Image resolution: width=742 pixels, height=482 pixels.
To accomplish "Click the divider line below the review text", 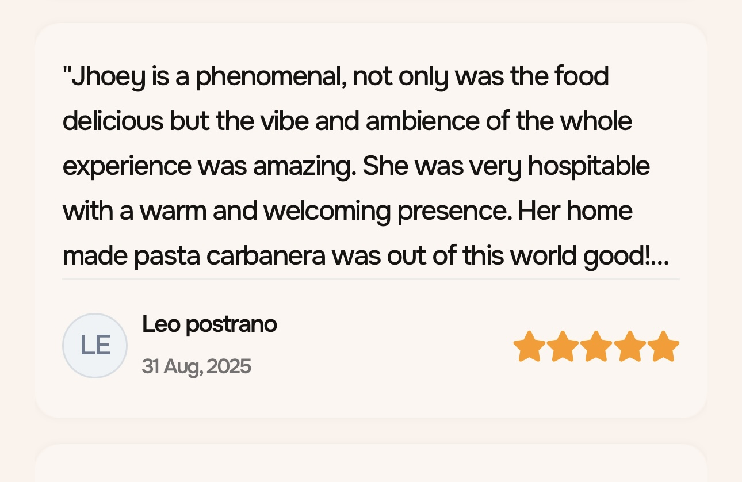I will (370, 280).
